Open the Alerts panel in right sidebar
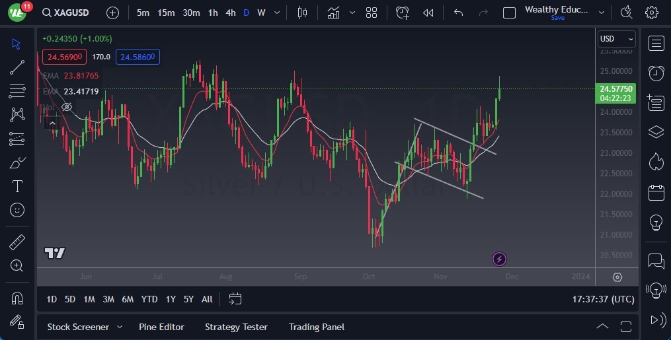Image resolution: width=671 pixels, height=340 pixels. tap(656, 73)
